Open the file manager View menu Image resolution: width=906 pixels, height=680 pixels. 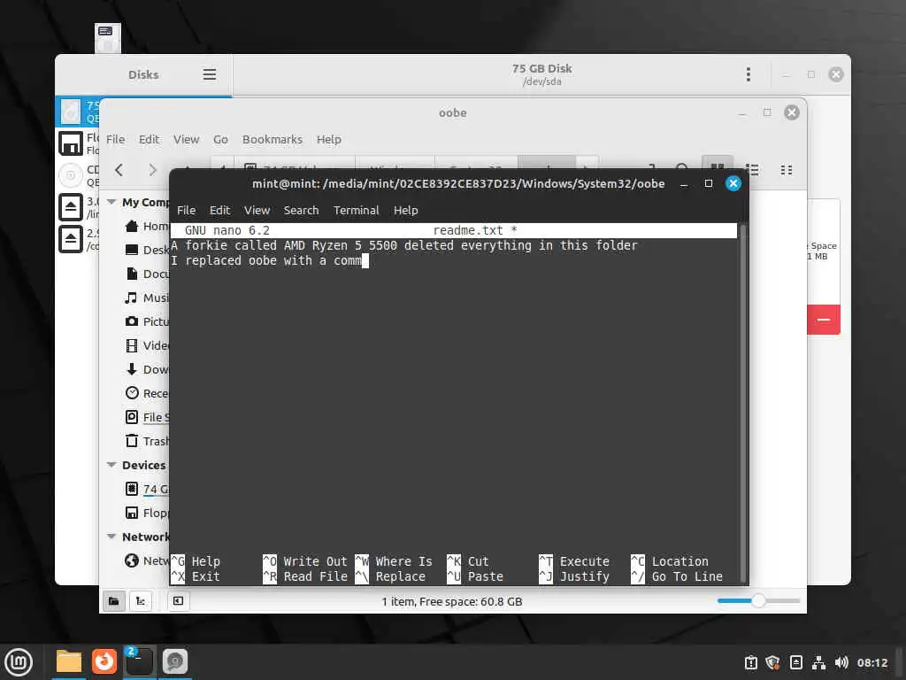click(186, 139)
